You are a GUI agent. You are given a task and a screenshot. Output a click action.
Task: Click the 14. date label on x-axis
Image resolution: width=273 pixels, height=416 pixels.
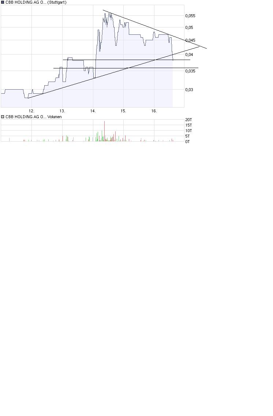93,111
